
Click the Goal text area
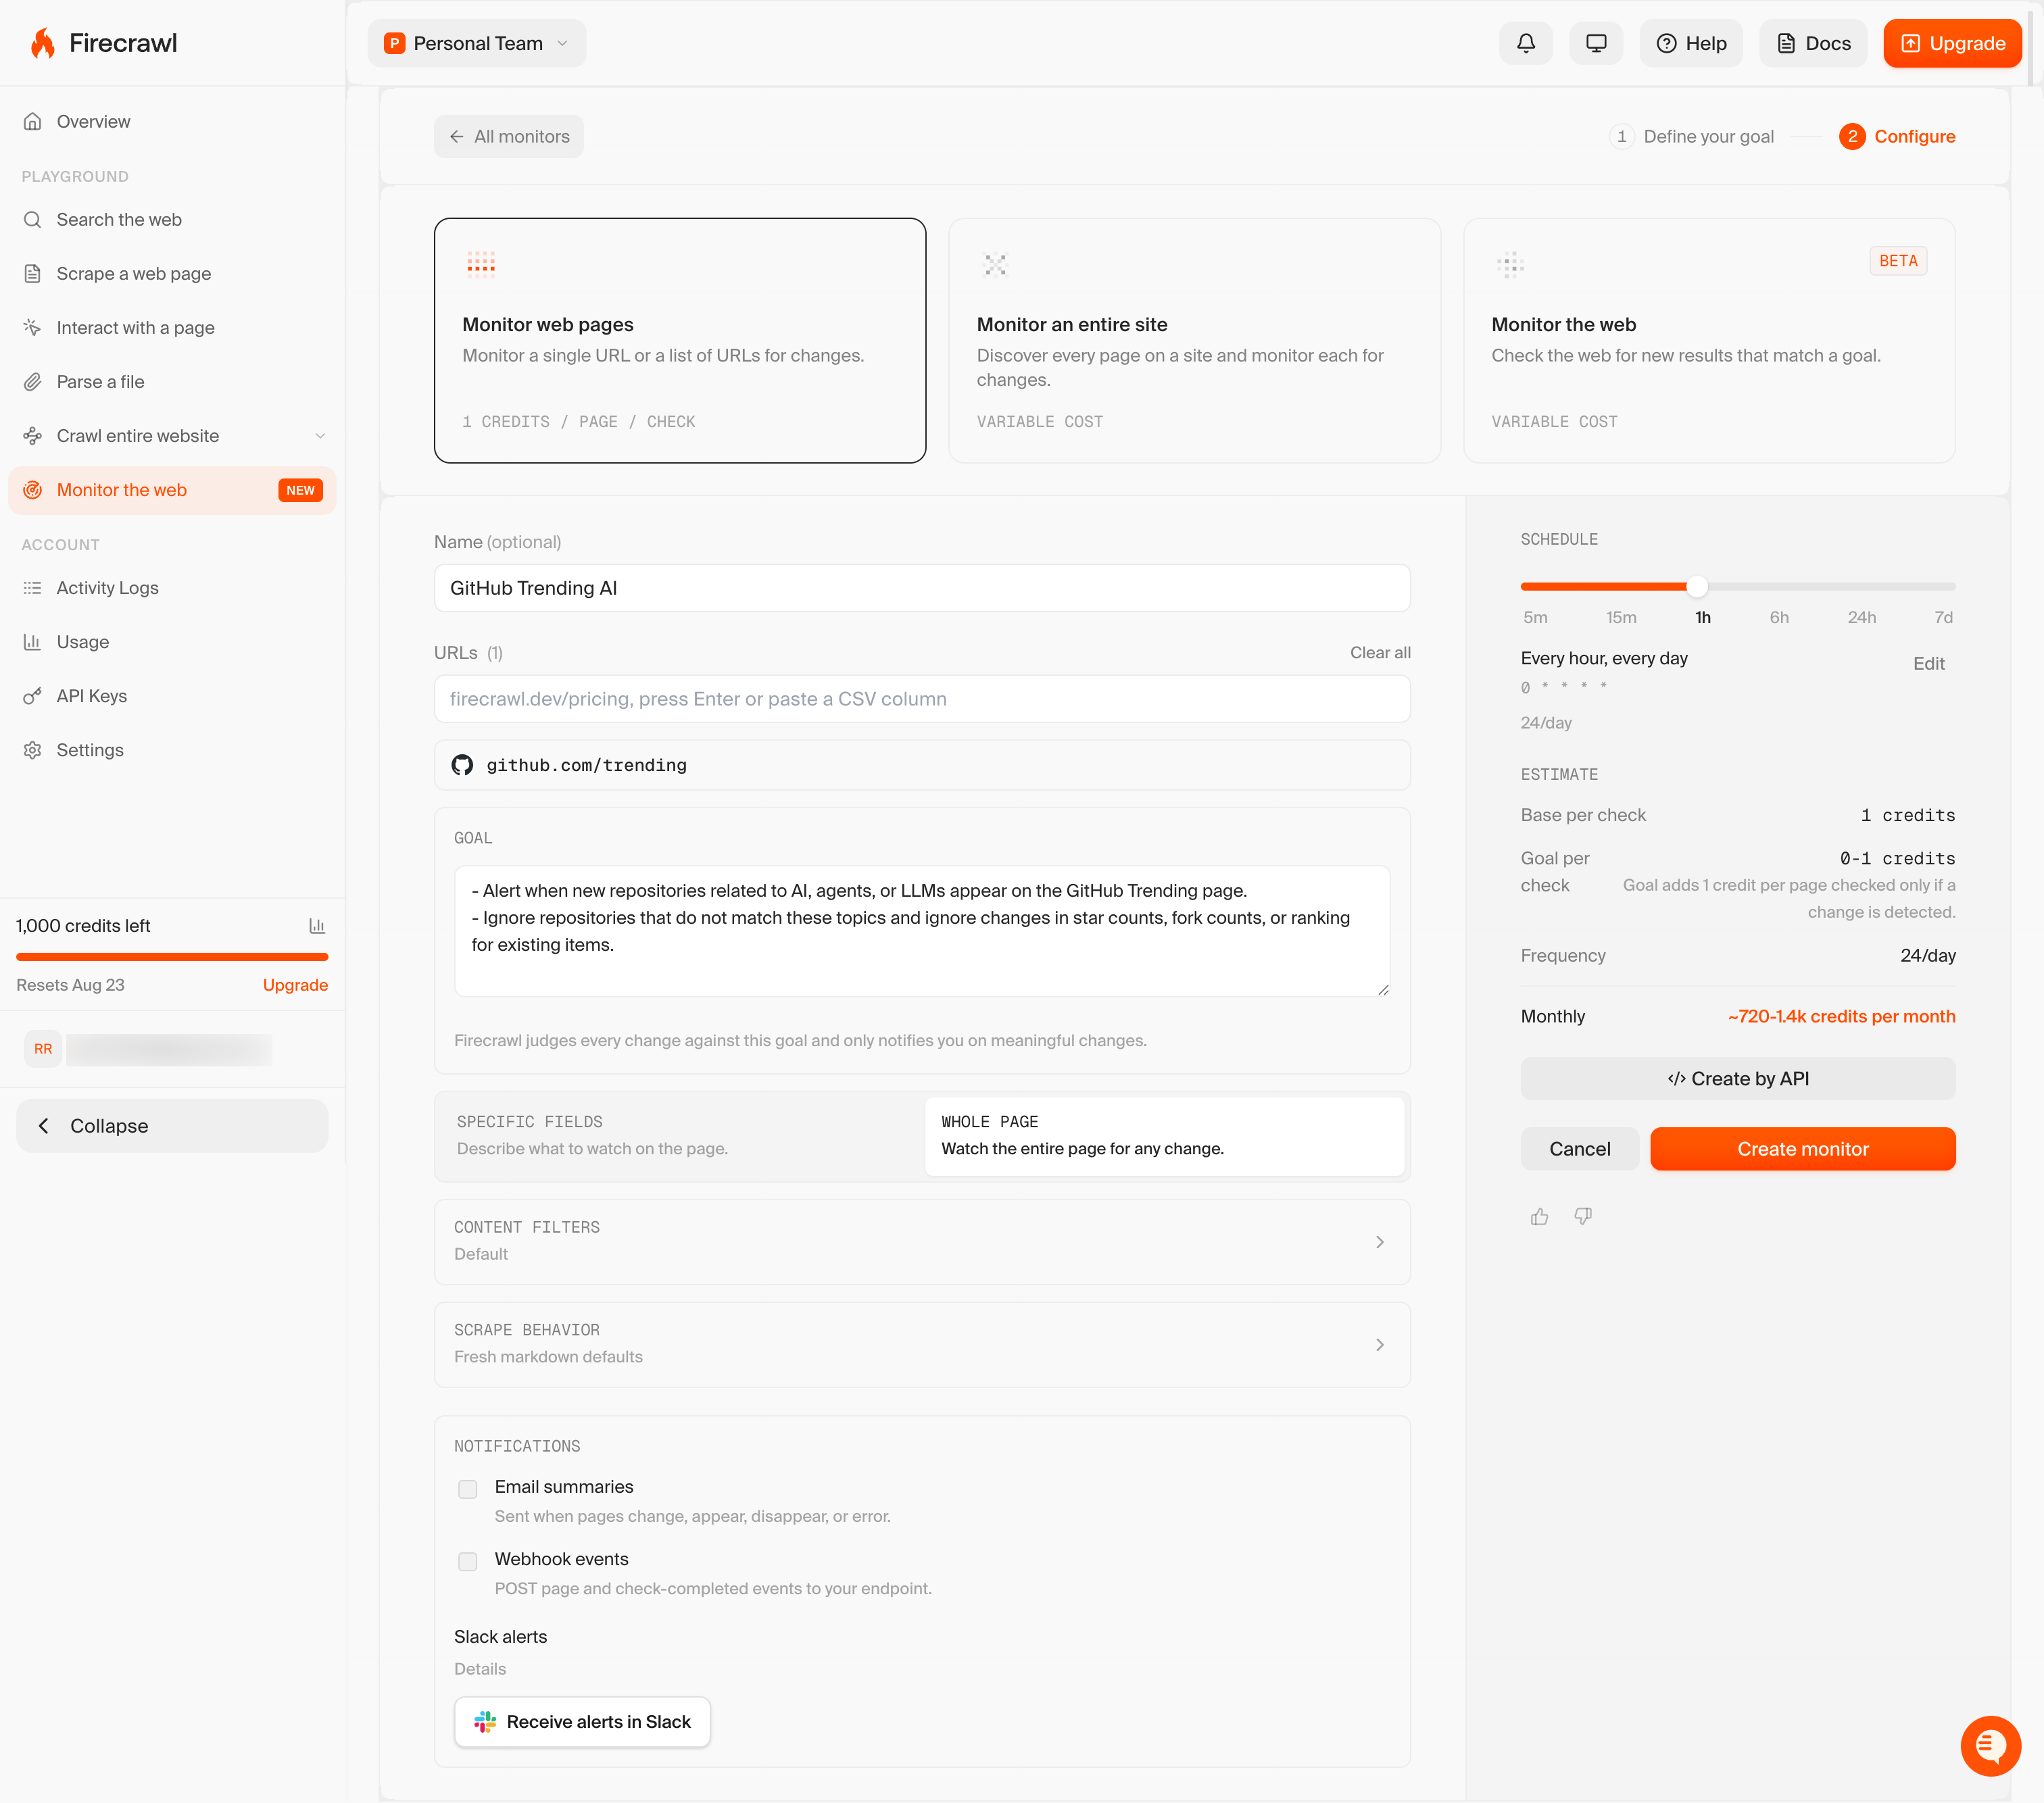(922, 930)
